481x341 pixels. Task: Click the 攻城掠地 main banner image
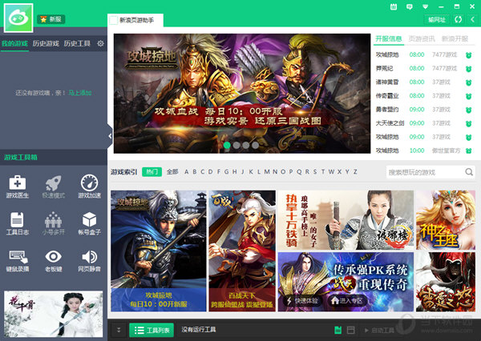242,94
